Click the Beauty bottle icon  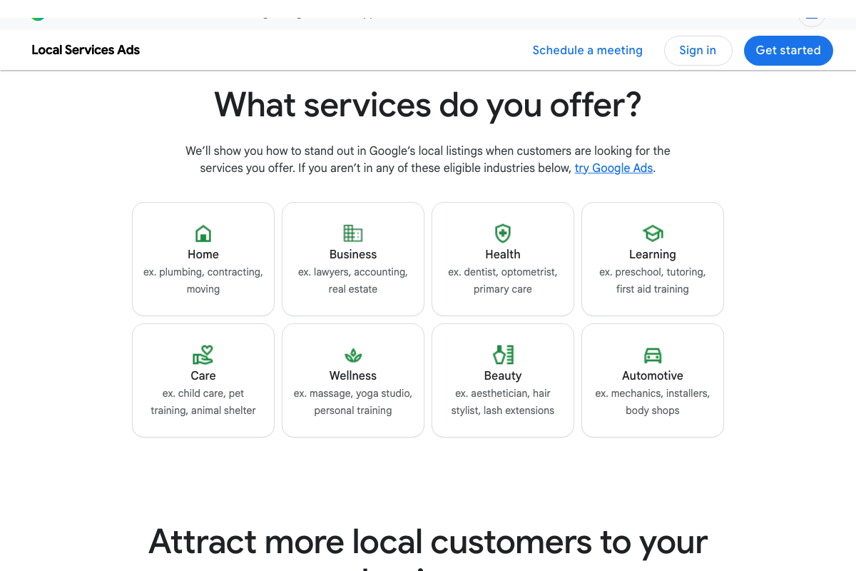coord(503,355)
